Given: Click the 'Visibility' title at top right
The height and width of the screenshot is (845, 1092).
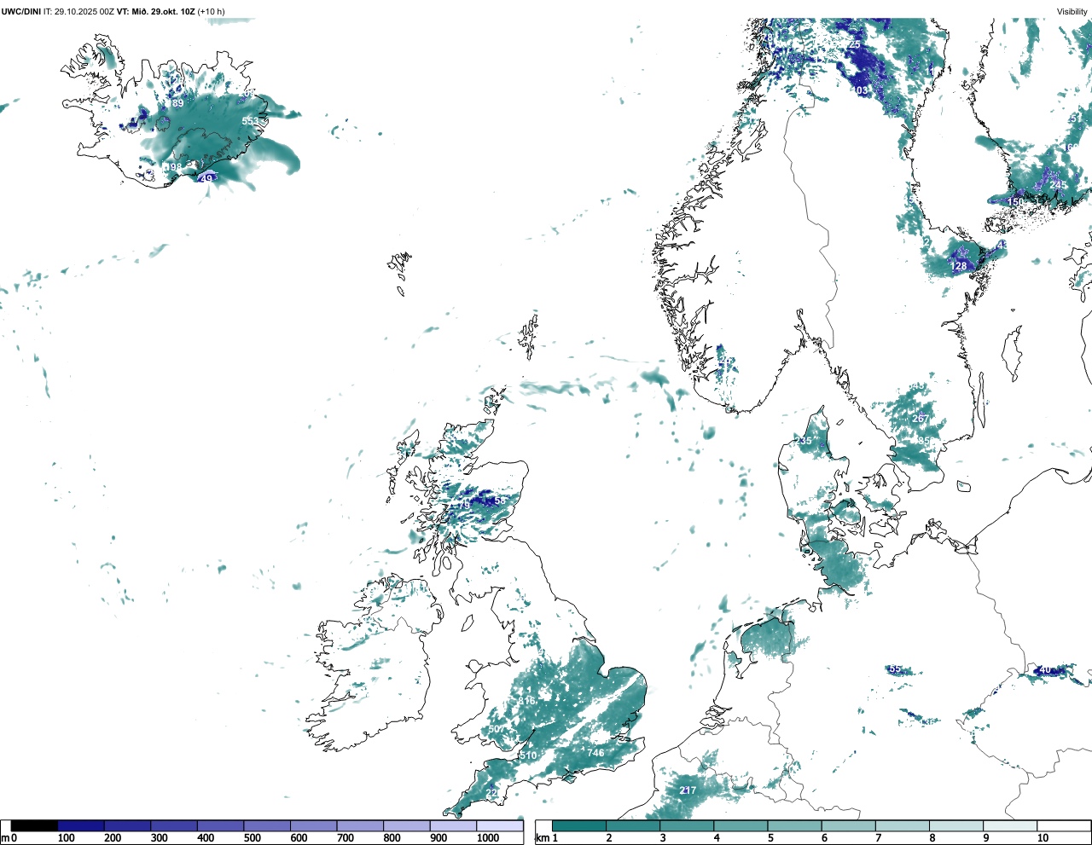Looking at the screenshot, I should pos(1072,11).
